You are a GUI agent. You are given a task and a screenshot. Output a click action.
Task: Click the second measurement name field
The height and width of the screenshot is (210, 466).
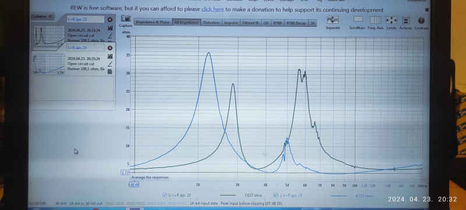(85, 48)
